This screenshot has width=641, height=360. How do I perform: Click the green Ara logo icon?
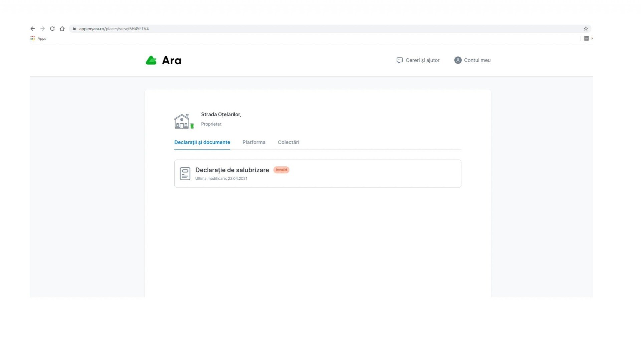(x=151, y=60)
